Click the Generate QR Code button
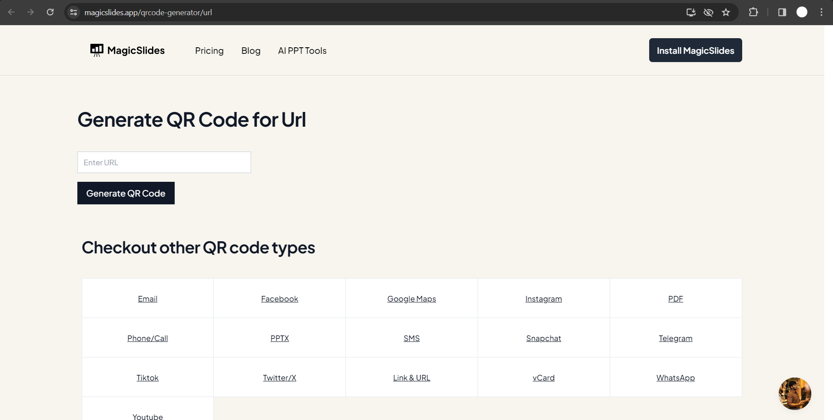Viewport: 833px width, 420px height. pos(126,193)
